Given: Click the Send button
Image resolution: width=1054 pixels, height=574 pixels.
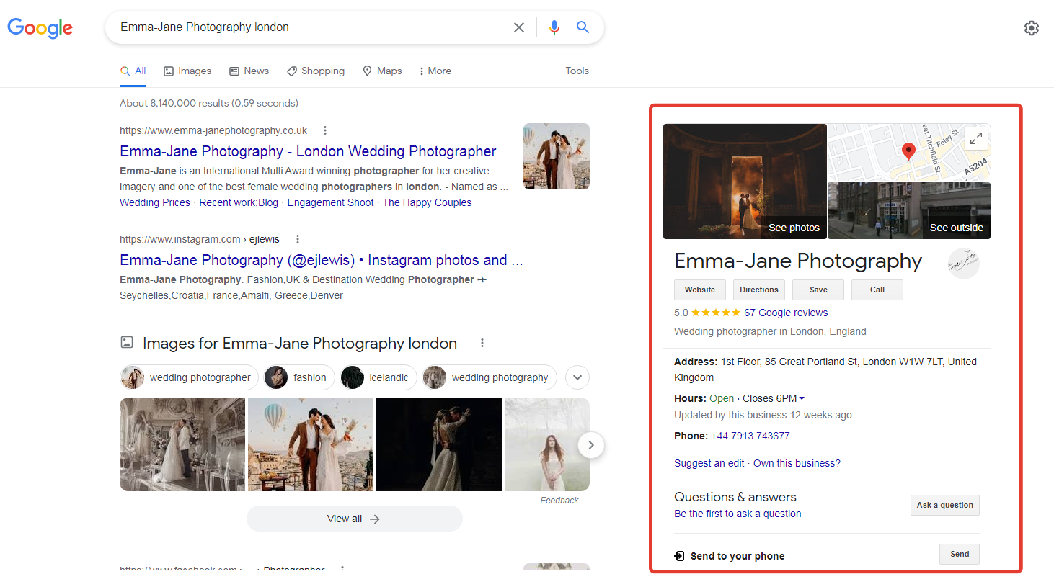Looking at the screenshot, I should point(960,554).
